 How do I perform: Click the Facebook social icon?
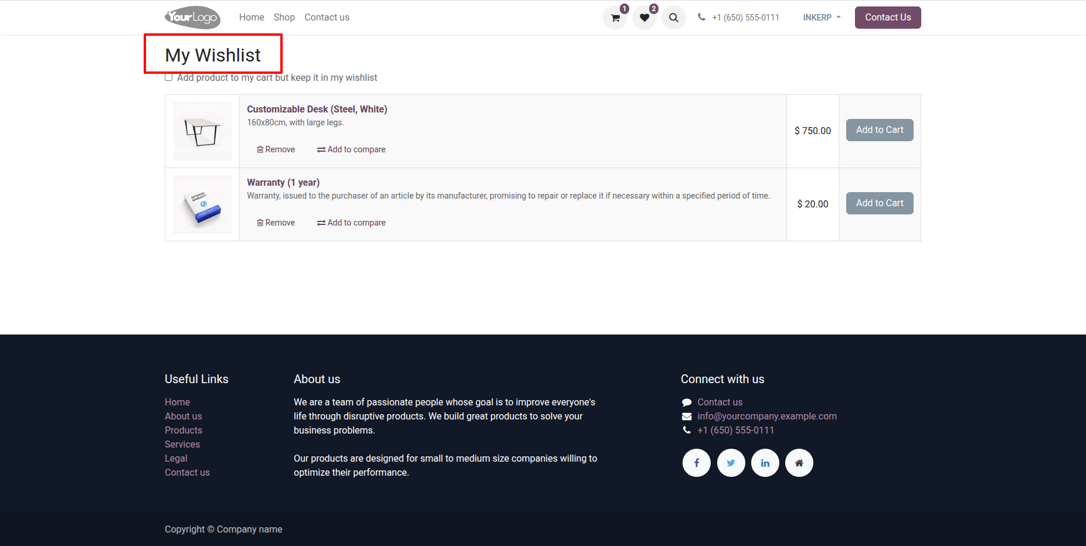[x=697, y=463]
